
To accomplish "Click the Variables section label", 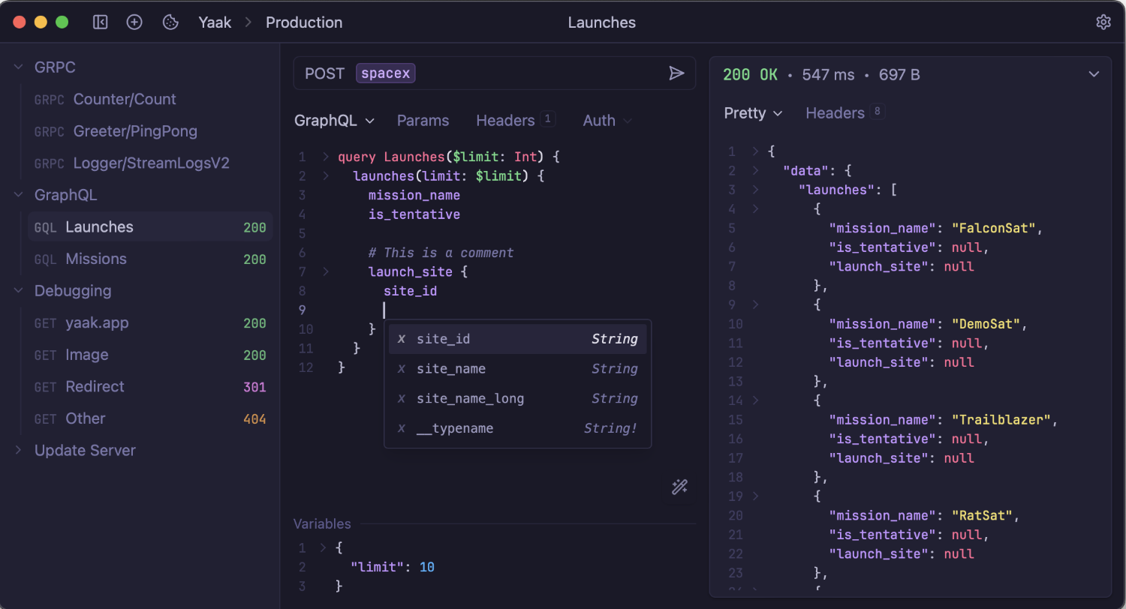I will (x=322, y=523).
